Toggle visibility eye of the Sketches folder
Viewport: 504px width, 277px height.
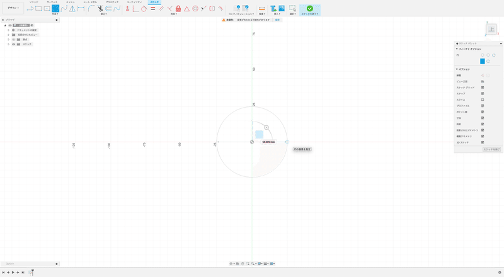click(x=13, y=44)
